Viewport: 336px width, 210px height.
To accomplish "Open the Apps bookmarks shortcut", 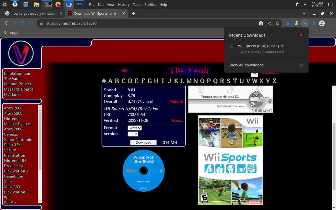I will [x=11, y=33].
